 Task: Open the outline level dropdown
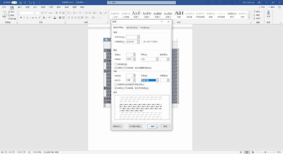(x=138, y=42)
